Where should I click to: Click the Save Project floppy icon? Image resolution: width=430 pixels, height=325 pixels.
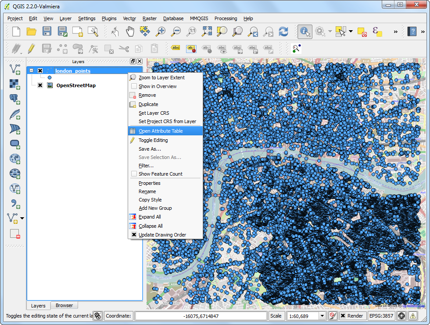tap(47, 32)
